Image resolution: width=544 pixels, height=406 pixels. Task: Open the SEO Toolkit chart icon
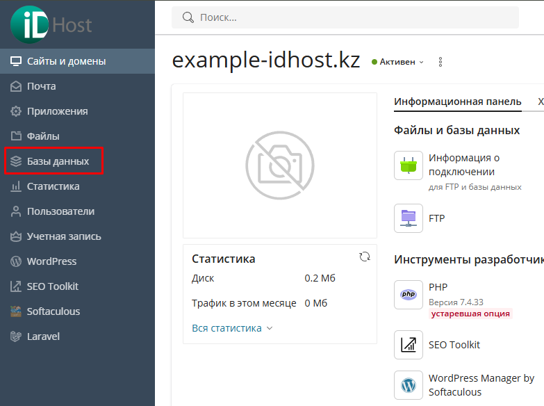[409, 345]
